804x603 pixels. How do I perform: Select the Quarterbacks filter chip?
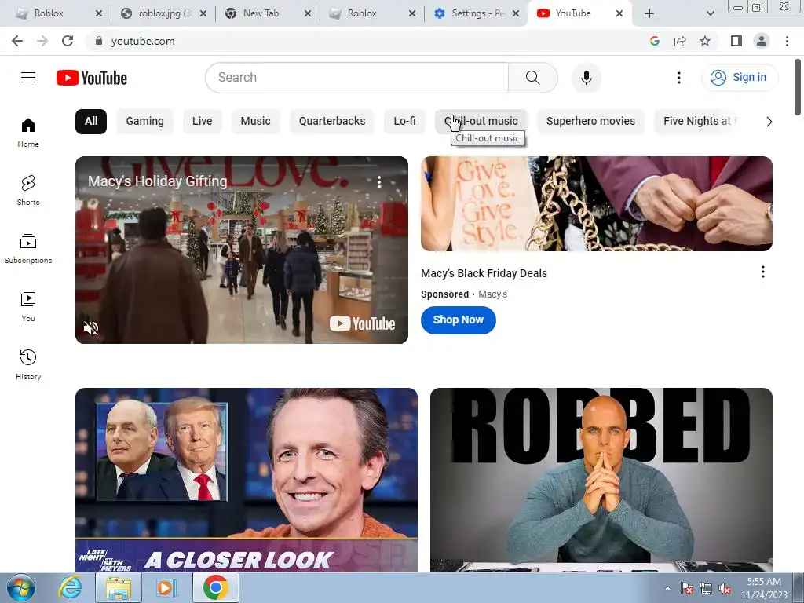coord(332,122)
